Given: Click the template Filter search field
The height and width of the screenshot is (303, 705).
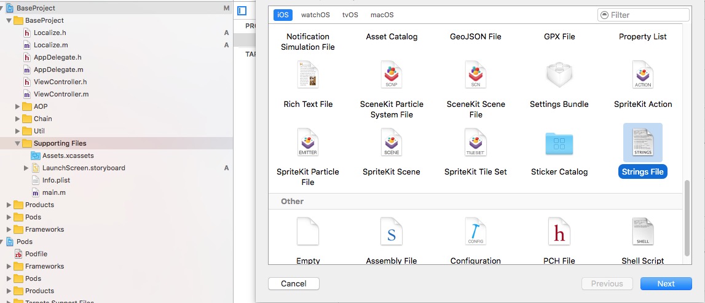Looking at the screenshot, I should tap(644, 15).
